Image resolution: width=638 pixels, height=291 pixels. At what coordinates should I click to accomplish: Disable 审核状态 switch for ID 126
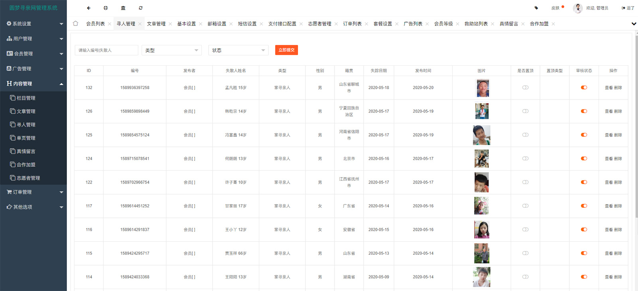pyautogui.click(x=584, y=111)
